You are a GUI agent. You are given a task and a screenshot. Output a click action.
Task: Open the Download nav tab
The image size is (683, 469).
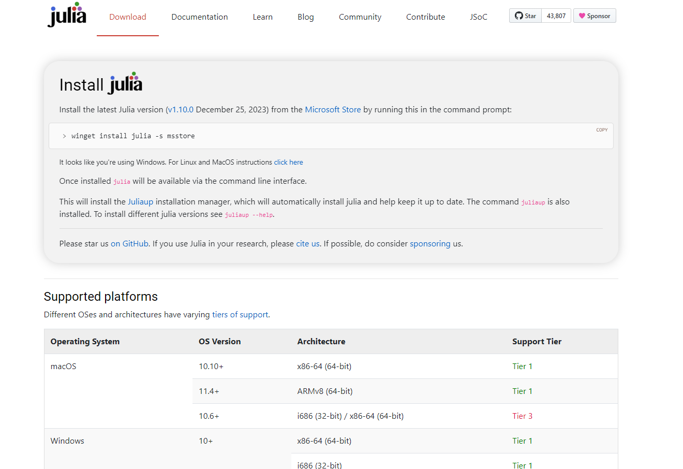click(x=128, y=17)
